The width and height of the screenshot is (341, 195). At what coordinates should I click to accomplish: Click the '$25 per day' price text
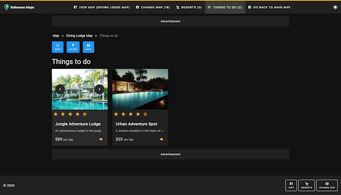pyautogui.click(x=124, y=139)
